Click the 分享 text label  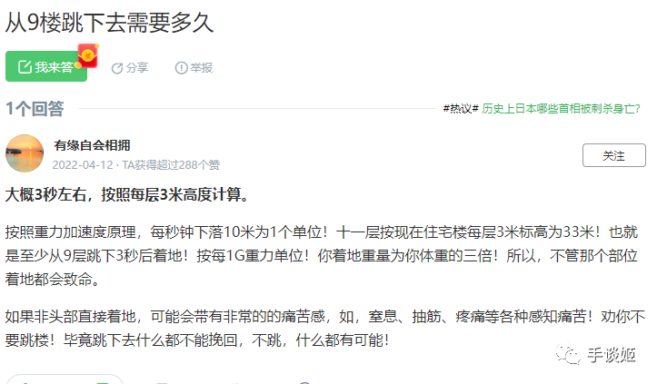click(x=137, y=68)
